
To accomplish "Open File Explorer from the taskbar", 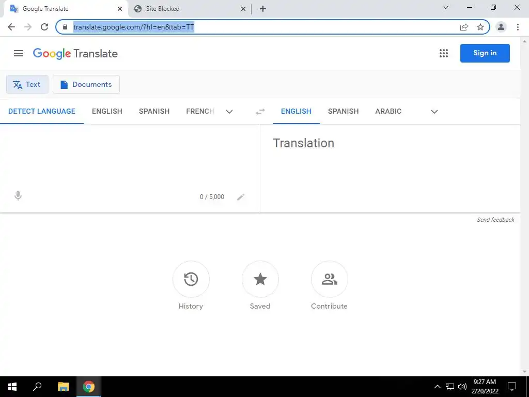I will [x=64, y=387].
